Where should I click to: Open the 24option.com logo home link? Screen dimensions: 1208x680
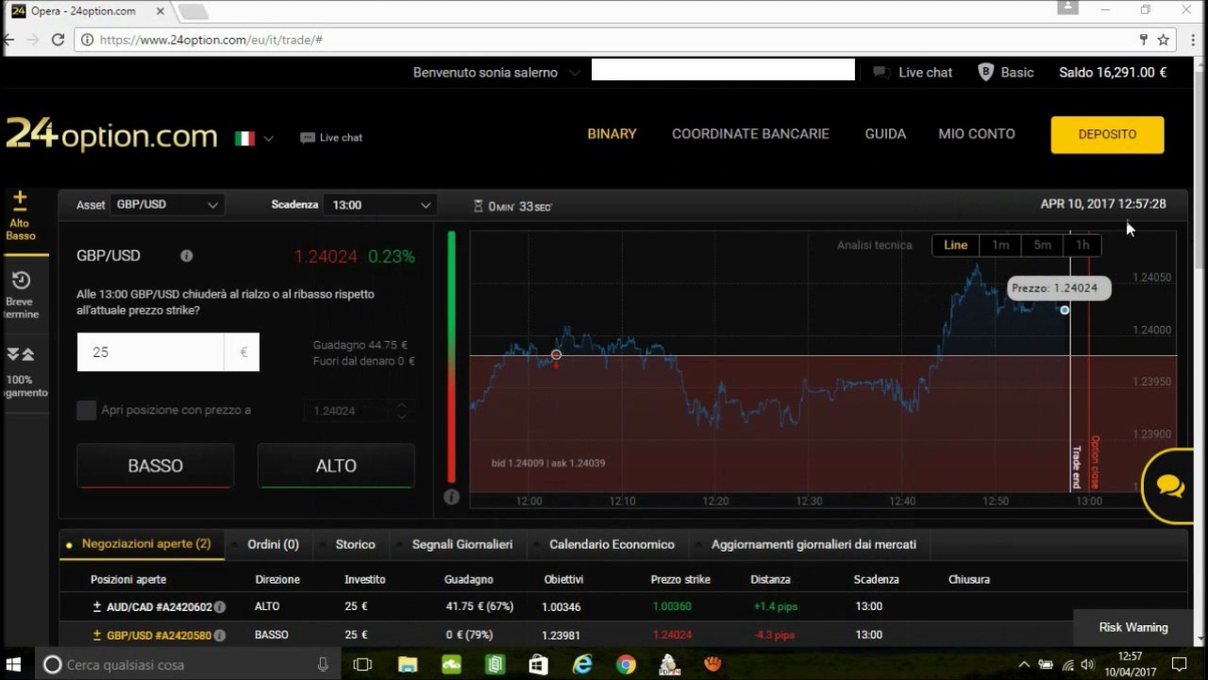[x=111, y=135]
